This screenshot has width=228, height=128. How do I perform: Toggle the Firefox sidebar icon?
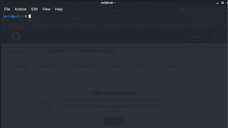tap(209, 19)
